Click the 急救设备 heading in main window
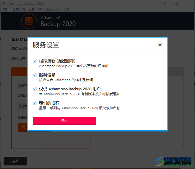 [x=19, y=40]
